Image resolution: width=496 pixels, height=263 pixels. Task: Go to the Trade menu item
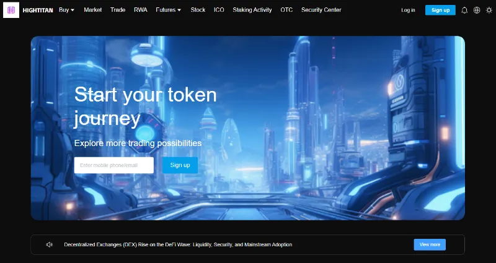[118, 10]
